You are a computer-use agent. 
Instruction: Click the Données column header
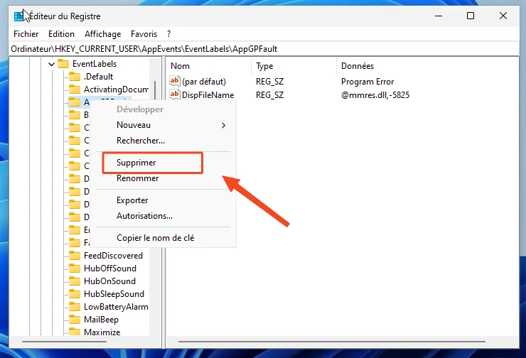(358, 66)
